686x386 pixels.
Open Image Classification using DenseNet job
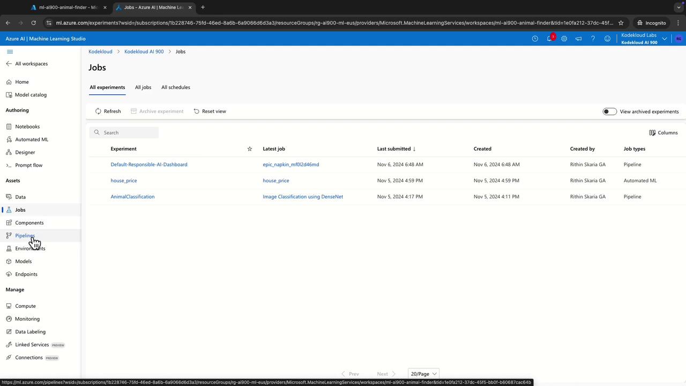click(x=303, y=197)
